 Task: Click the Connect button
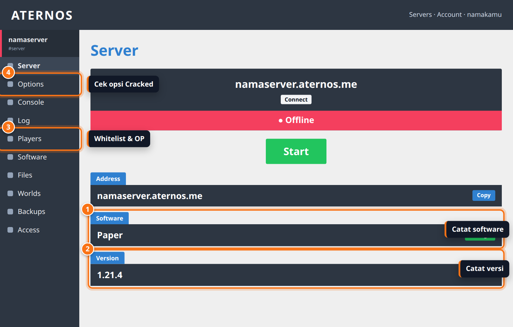[x=296, y=99]
